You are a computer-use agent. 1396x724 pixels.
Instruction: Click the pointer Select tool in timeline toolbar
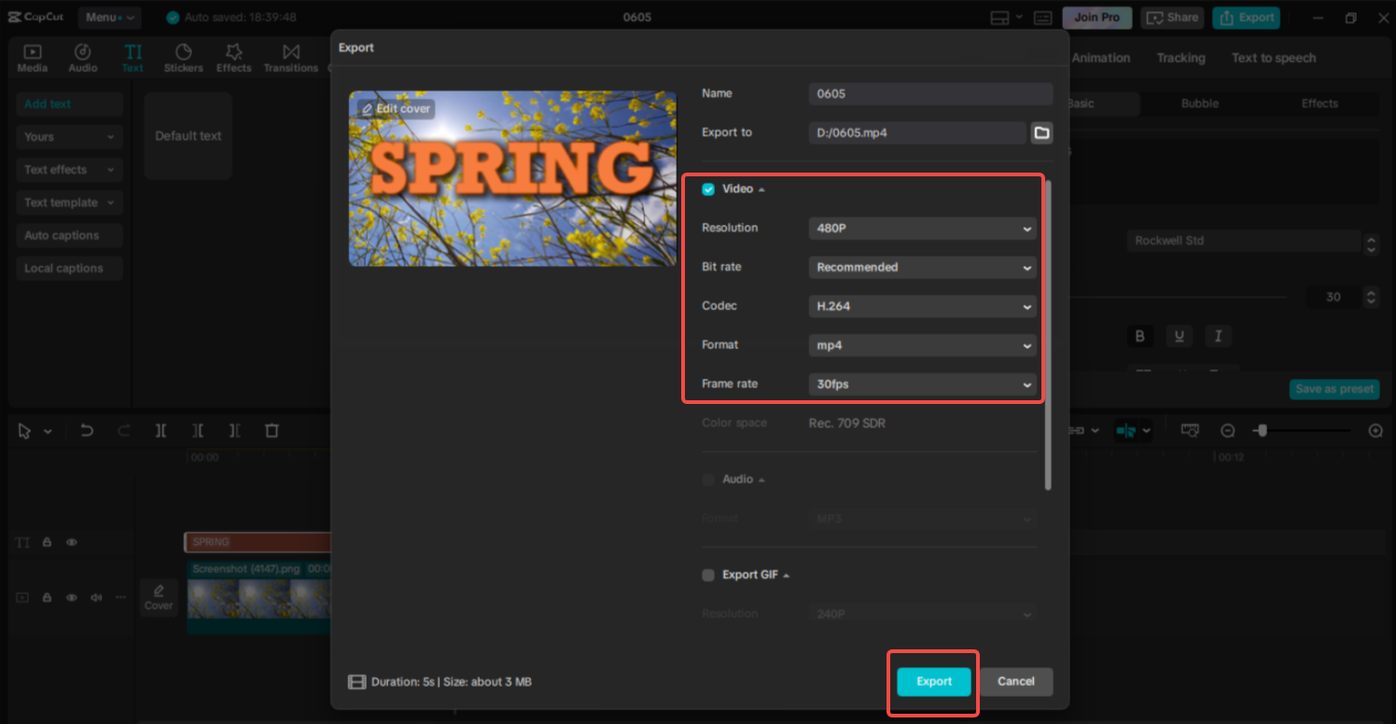[24, 430]
